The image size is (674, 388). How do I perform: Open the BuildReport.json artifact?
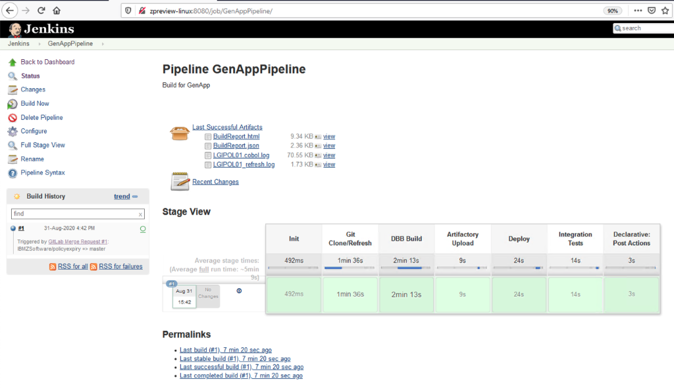coord(236,145)
